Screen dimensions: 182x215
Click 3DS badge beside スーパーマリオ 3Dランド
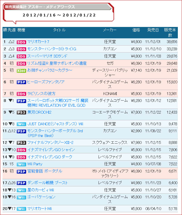[21, 56]
